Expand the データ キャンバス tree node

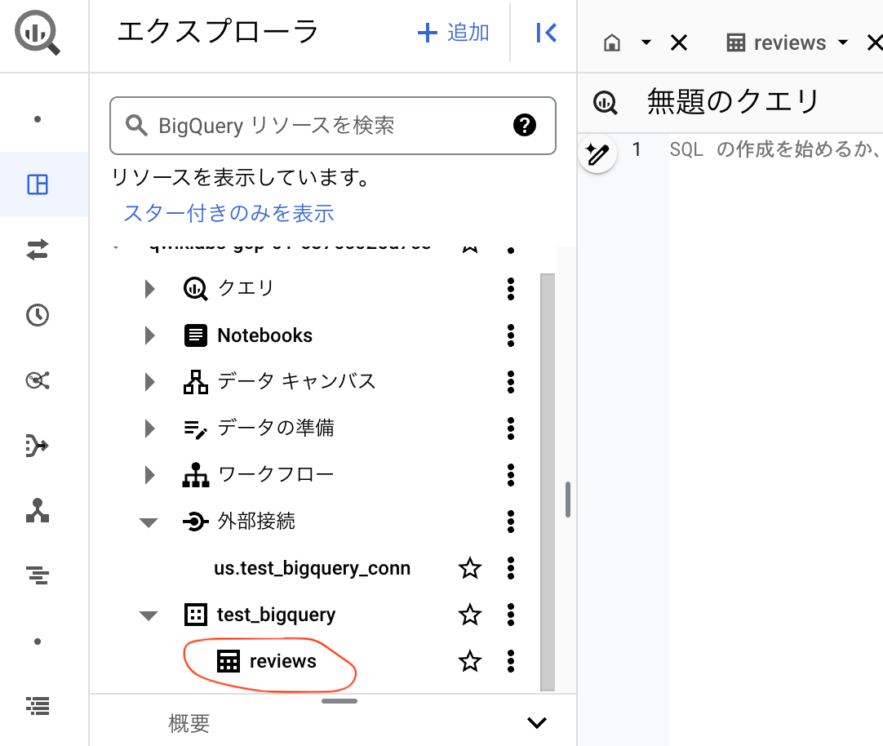coord(149,382)
